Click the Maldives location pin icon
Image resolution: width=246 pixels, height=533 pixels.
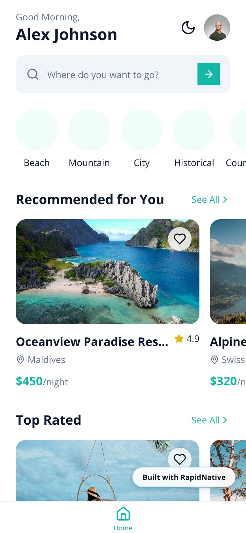pyautogui.click(x=20, y=360)
